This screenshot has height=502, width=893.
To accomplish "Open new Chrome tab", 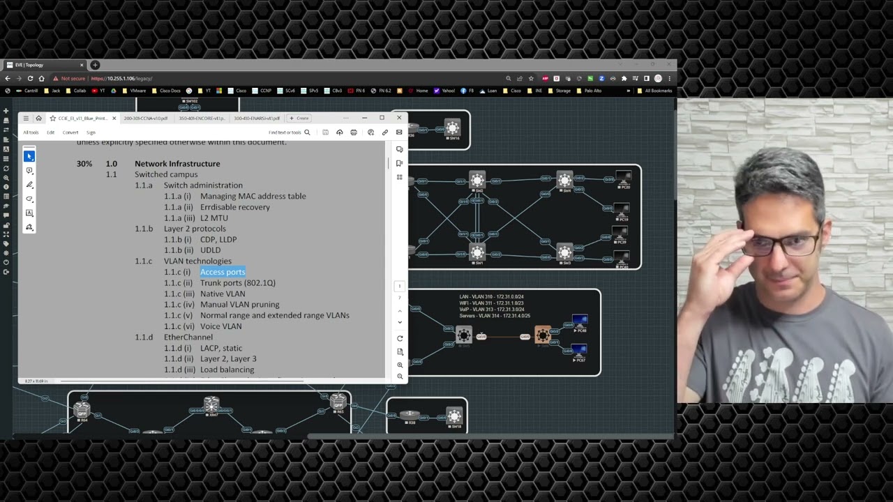I will (95, 65).
